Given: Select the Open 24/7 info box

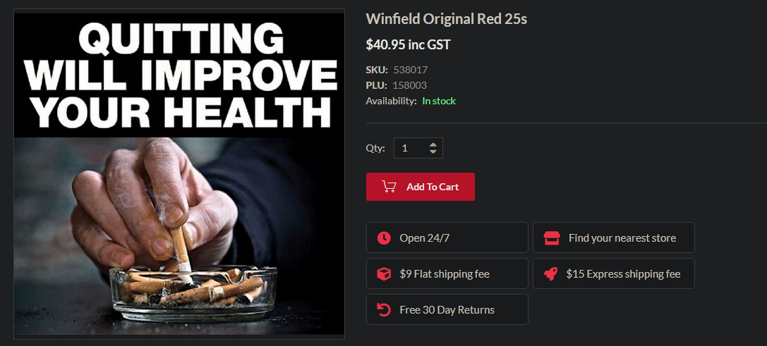Looking at the screenshot, I should pyautogui.click(x=447, y=238).
